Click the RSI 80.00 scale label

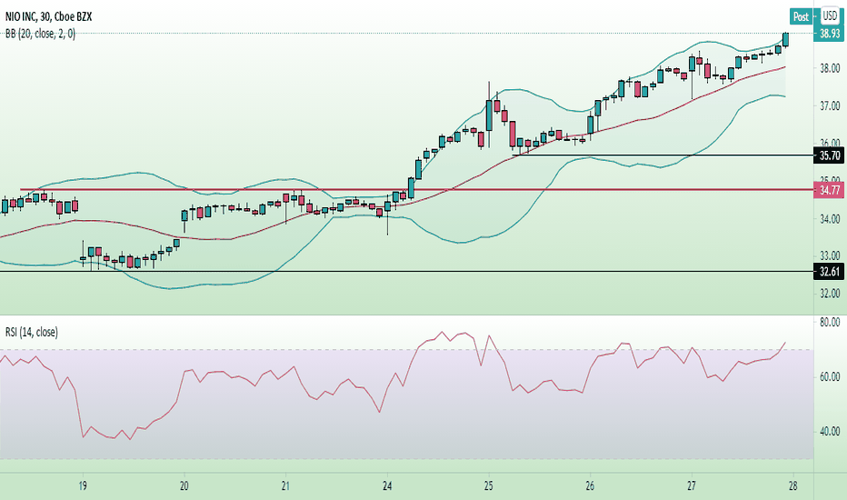point(830,322)
